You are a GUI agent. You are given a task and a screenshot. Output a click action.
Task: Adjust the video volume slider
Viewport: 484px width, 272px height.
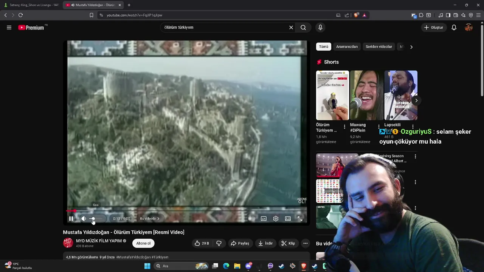97,218
